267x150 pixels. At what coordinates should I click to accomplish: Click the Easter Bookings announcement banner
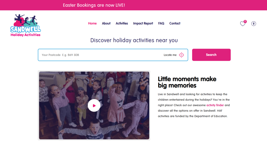[133, 5]
